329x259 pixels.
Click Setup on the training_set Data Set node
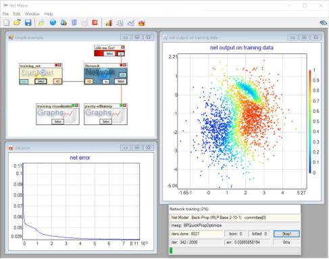pos(41,81)
